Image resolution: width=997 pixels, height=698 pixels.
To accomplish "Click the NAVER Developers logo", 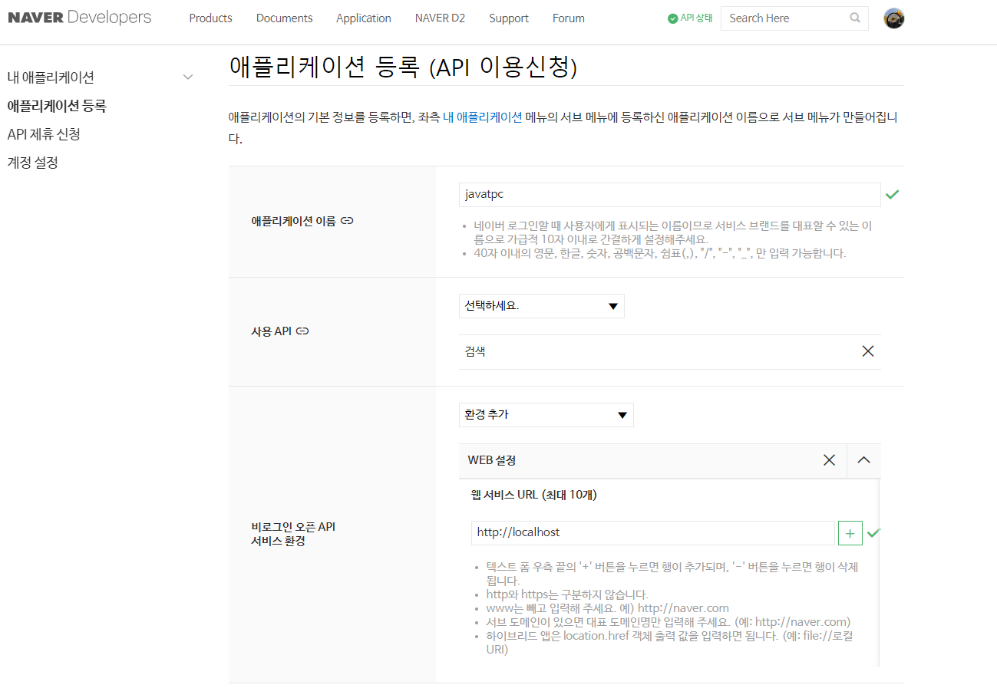I will click(80, 18).
